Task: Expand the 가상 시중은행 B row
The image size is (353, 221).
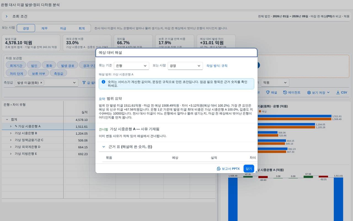Action: 11,133
